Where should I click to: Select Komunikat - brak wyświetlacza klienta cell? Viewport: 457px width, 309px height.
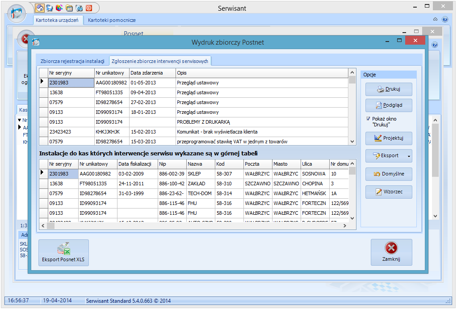(262, 132)
